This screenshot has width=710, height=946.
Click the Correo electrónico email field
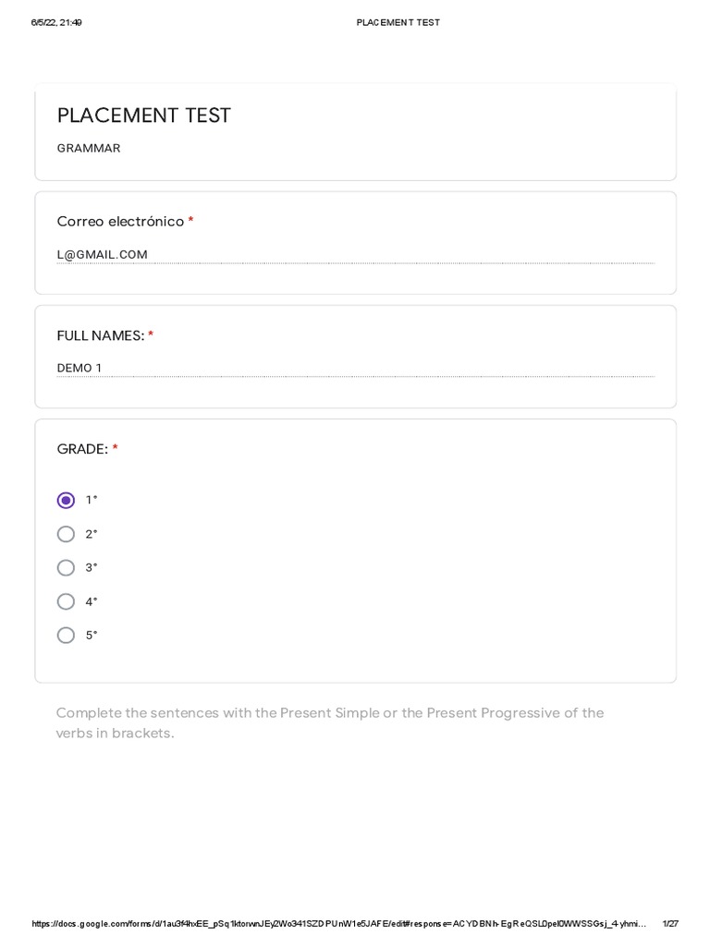356,255
